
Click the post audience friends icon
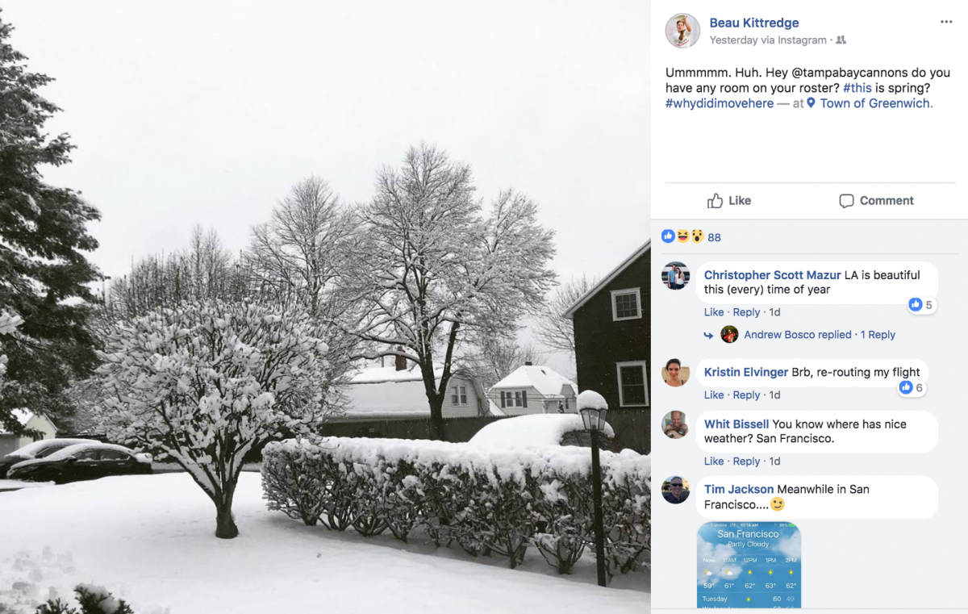coord(841,40)
